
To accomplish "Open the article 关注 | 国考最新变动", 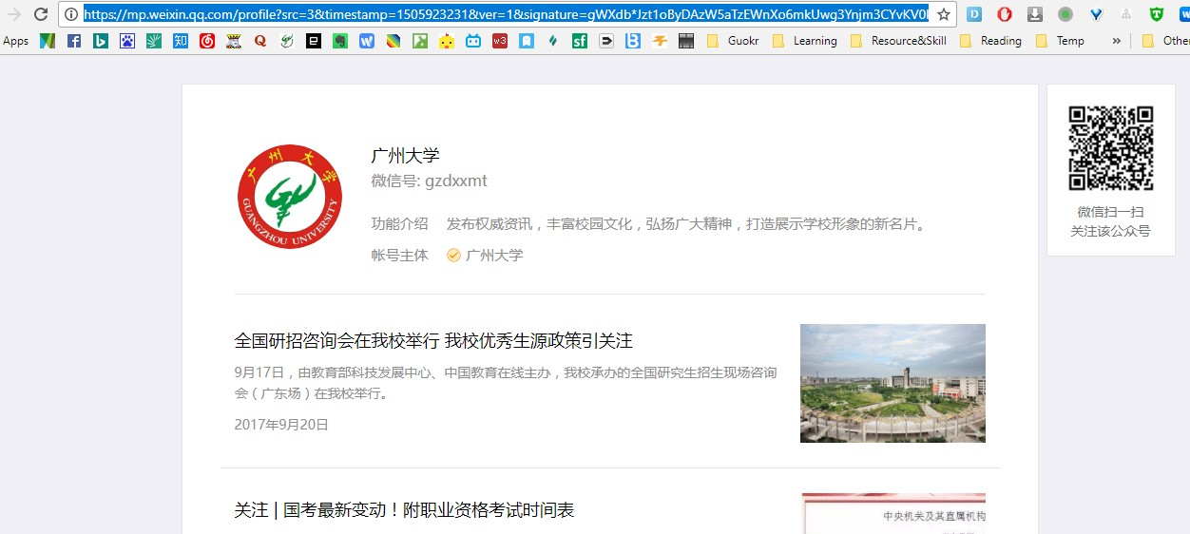I will (404, 510).
